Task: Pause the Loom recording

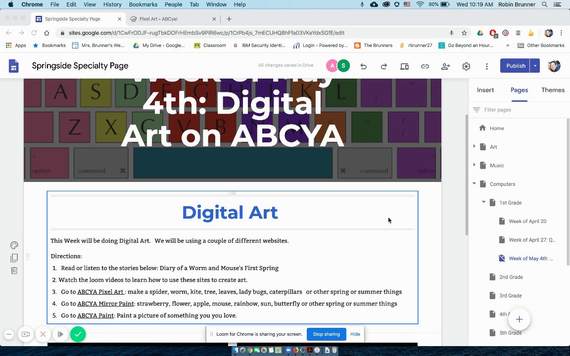Action: [60, 334]
